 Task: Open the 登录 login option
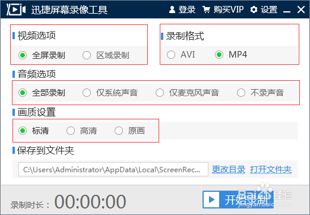(182, 10)
